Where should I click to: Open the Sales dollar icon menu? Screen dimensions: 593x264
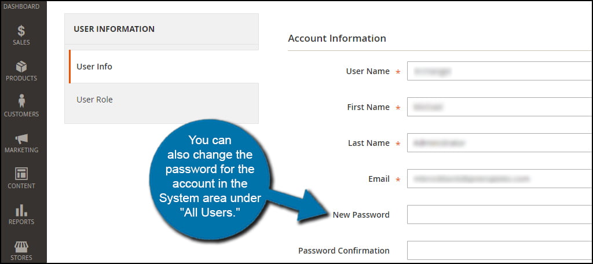21,31
